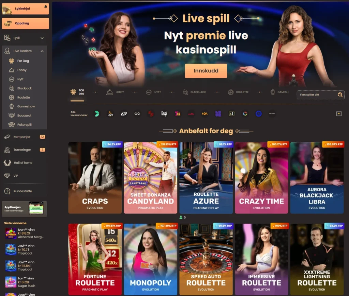The width and height of the screenshot is (349, 296).
Task: Select the Ezugi provider logo
Action: pyautogui.click(x=164, y=114)
